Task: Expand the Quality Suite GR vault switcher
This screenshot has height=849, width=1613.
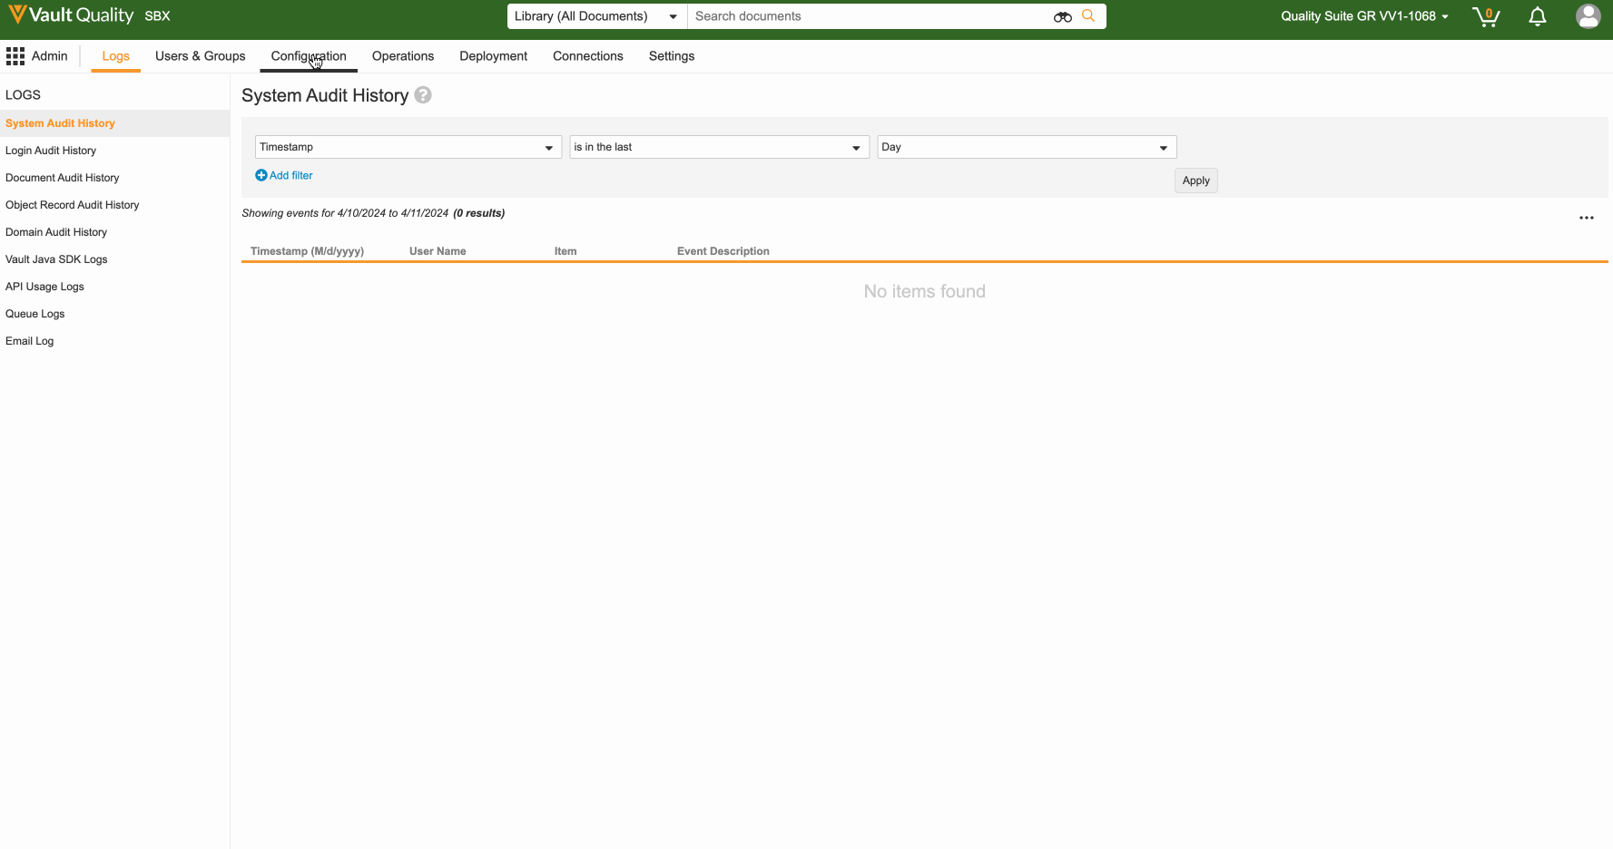Action: 1363,16
